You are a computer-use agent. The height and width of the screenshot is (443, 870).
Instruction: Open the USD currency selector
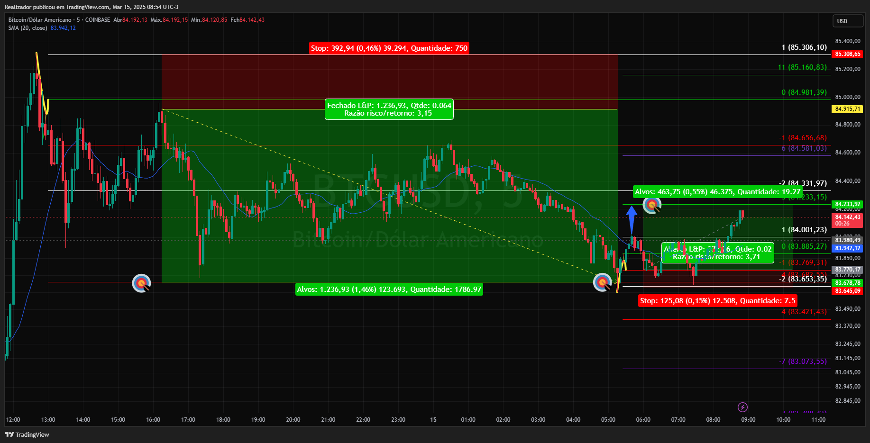pyautogui.click(x=848, y=21)
